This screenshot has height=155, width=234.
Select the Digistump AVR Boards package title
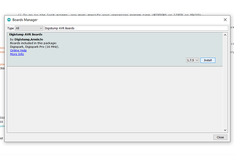tap(26, 34)
